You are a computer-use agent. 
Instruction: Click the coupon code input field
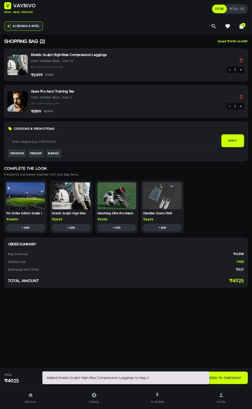pos(113,141)
